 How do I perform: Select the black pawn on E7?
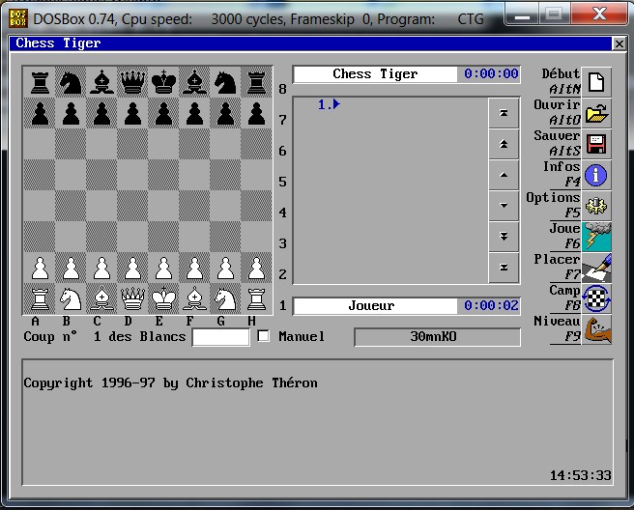163,114
